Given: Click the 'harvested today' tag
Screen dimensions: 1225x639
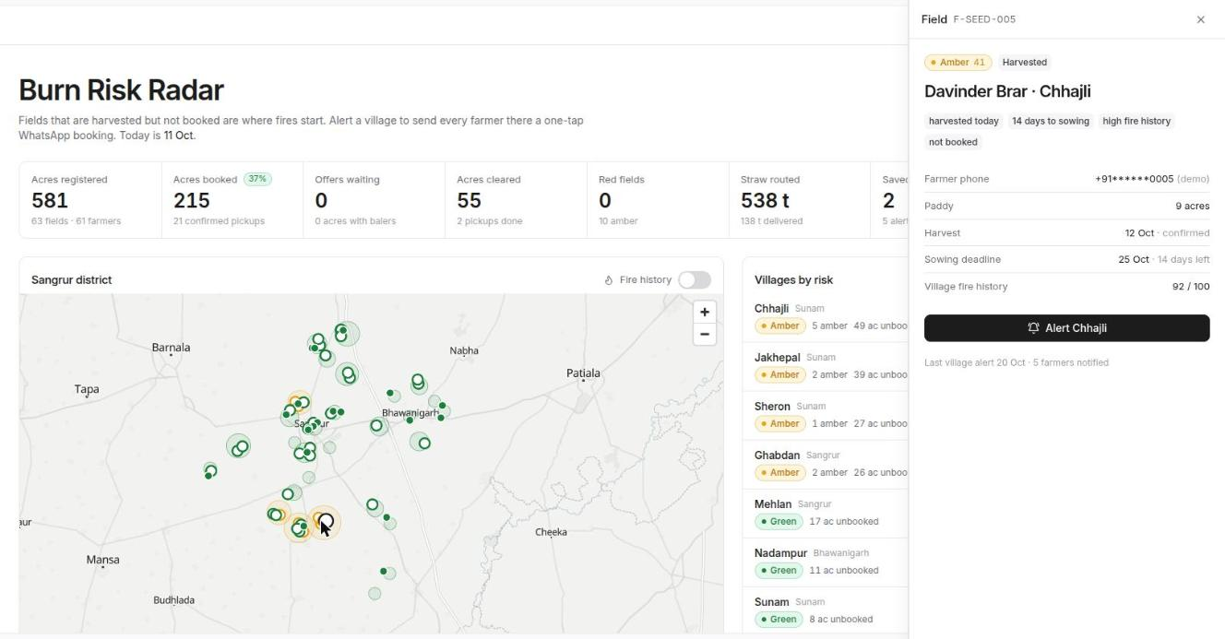Looking at the screenshot, I should click(964, 121).
